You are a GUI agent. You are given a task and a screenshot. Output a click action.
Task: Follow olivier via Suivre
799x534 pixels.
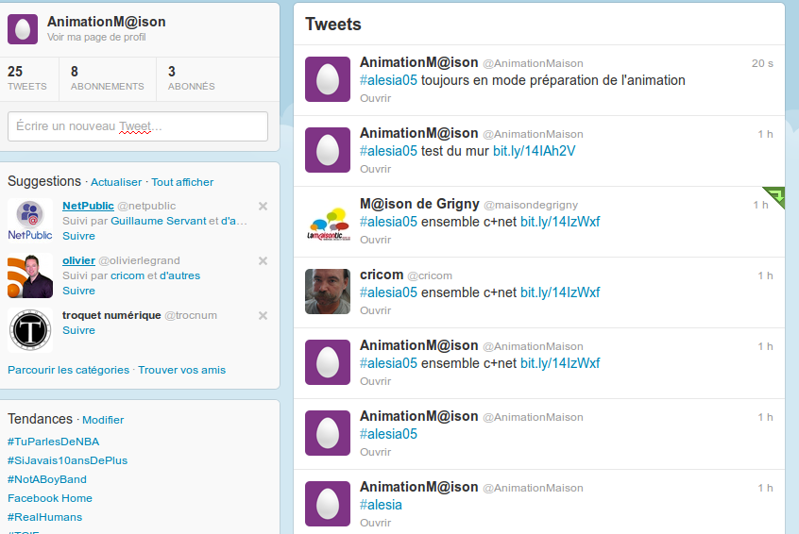(x=78, y=291)
